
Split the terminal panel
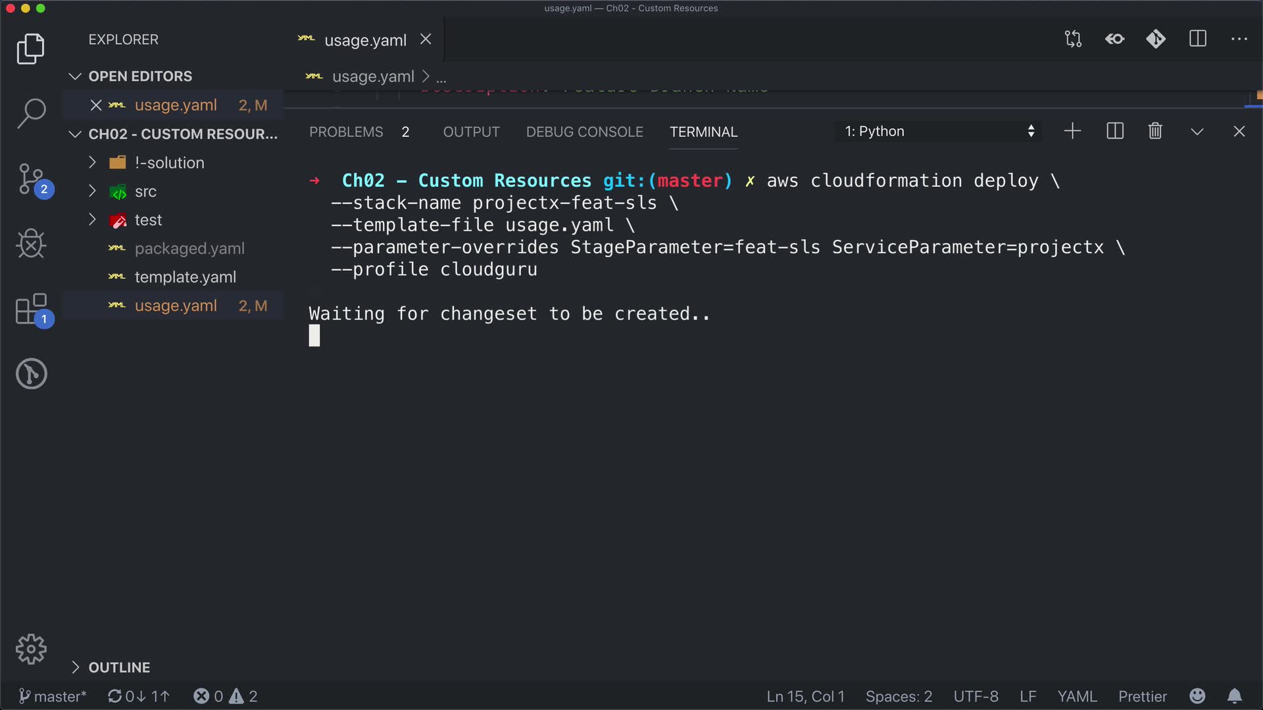pyautogui.click(x=1115, y=131)
